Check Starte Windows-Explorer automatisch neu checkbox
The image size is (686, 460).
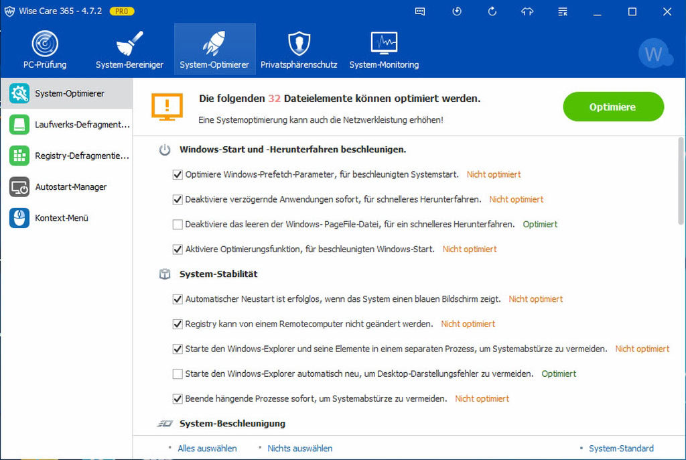pos(178,374)
